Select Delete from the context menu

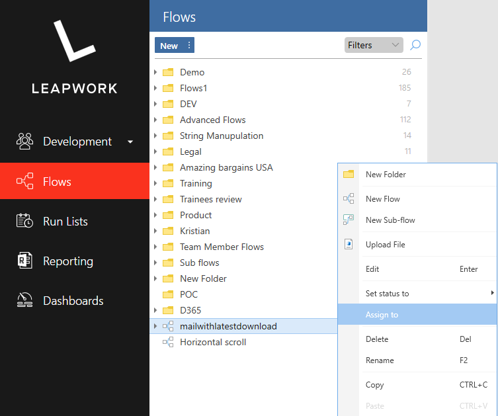(x=417, y=339)
